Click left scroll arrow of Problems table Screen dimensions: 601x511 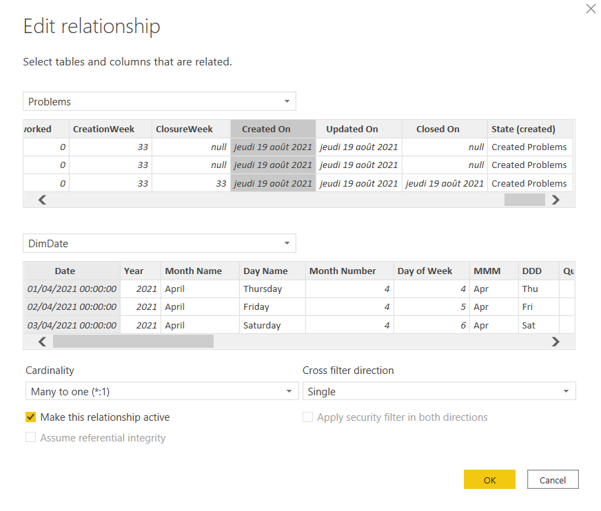pos(42,200)
